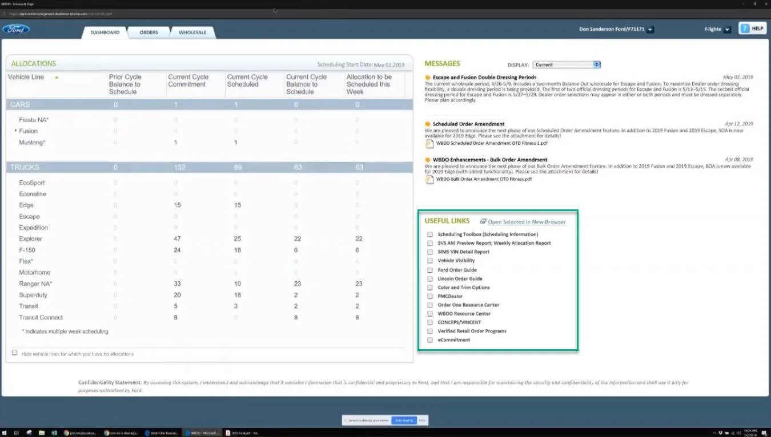Switch to the WBDO Microsoft Edge taskbar window
Image resolution: width=771 pixels, height=437 pixels.
click(x=203, y=432)
